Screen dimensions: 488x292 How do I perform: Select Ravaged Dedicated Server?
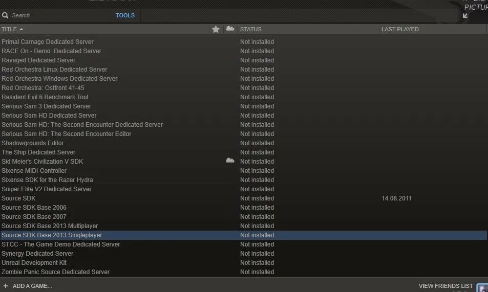coord(38,60)
